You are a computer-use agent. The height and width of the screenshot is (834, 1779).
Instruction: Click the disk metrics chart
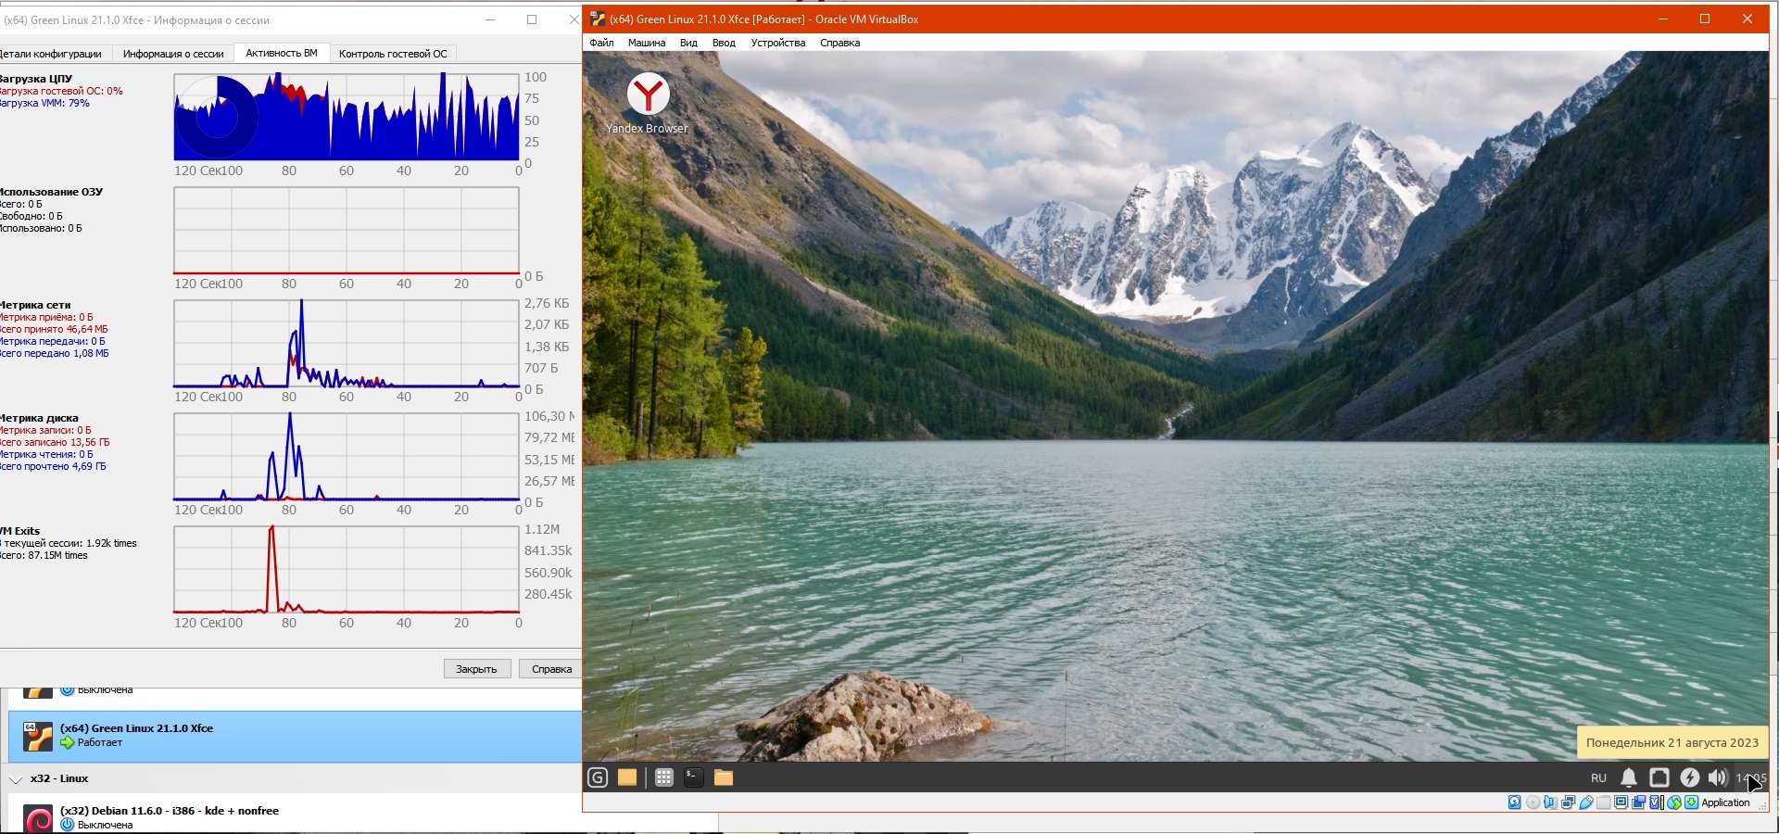(347, 456)
